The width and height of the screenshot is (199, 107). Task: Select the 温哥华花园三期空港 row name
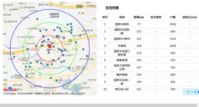coord(122,53)
